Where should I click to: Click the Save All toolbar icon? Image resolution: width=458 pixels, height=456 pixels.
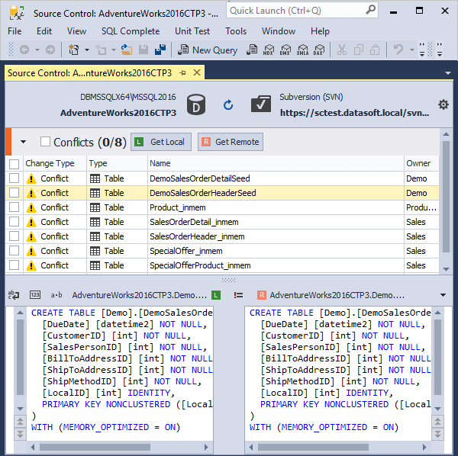160,50
